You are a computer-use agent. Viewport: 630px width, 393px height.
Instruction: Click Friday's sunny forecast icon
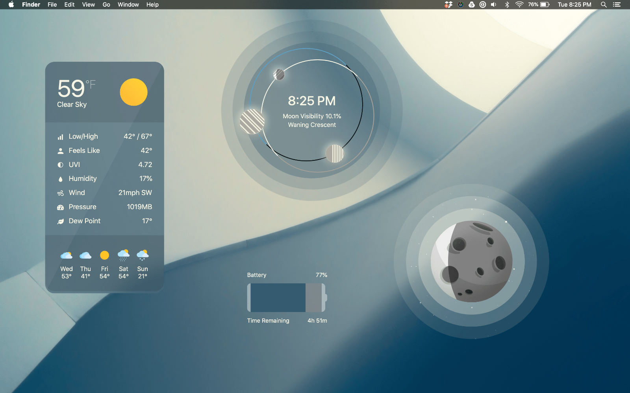(104, 255)
